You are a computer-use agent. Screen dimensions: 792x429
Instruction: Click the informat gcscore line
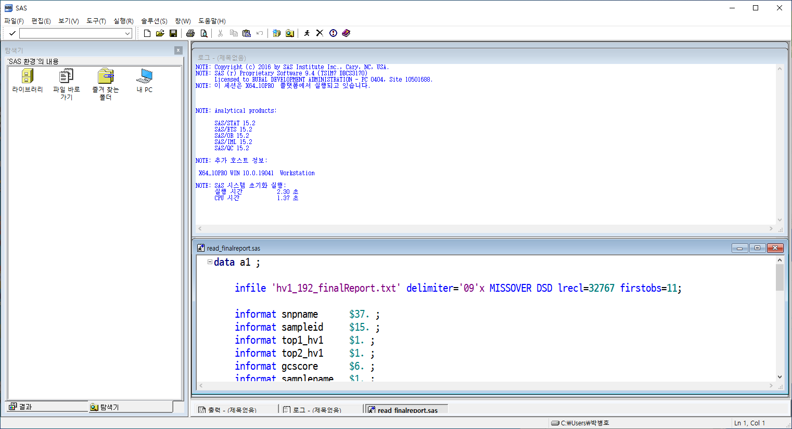(304, 366)
